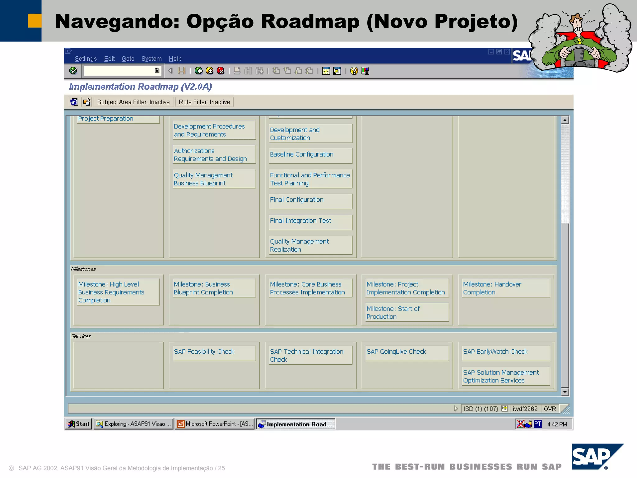Click the Customize Local Layout icon
This screenshot has height=478, width=637.
pyautogui.click(x=365, y=71)
